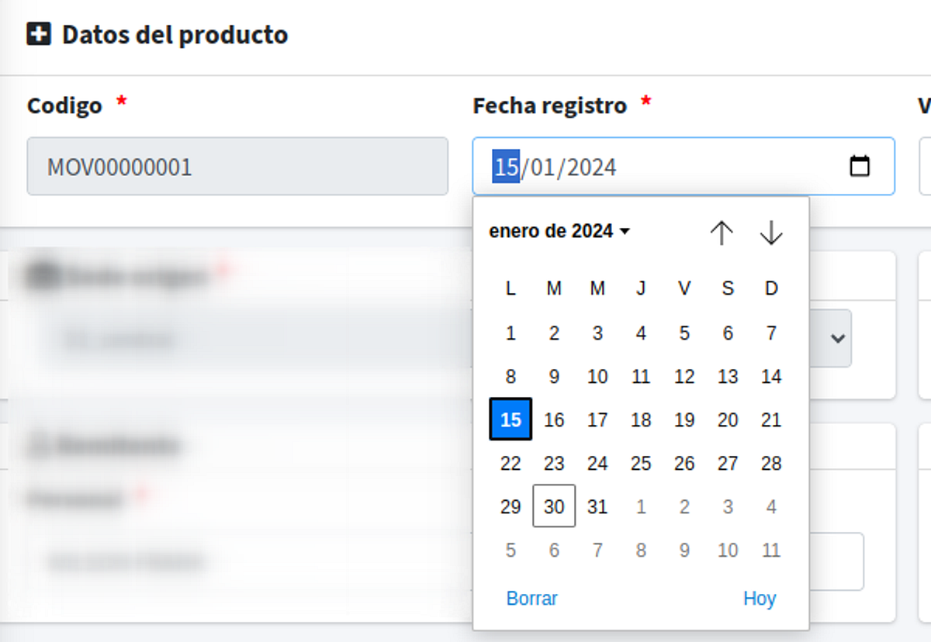Select January 21 in the calendar

tap(770, 419)
